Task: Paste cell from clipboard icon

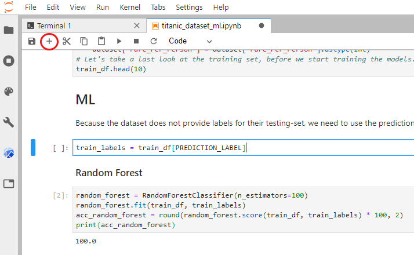Action: 101,41
